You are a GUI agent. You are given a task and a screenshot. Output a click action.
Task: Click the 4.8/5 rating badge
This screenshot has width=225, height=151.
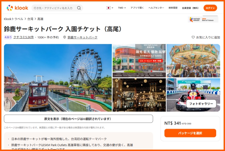pos(8,37)
